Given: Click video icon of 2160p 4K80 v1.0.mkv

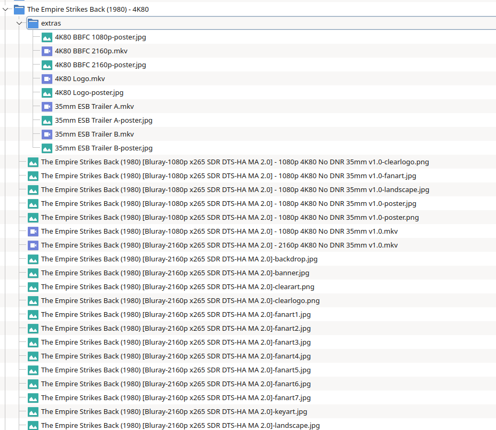Looking at the screenshot, I should (33, 245).
